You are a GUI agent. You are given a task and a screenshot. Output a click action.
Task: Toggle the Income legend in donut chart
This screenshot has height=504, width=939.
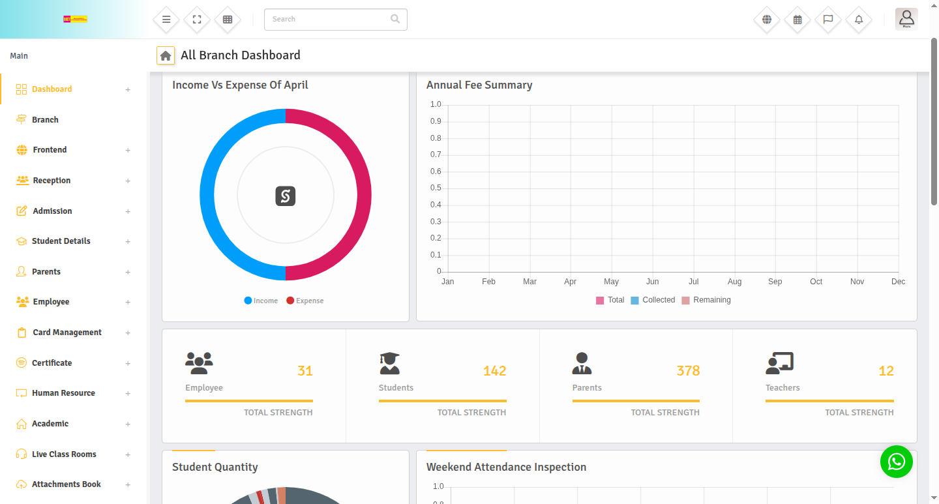[261, 301]
